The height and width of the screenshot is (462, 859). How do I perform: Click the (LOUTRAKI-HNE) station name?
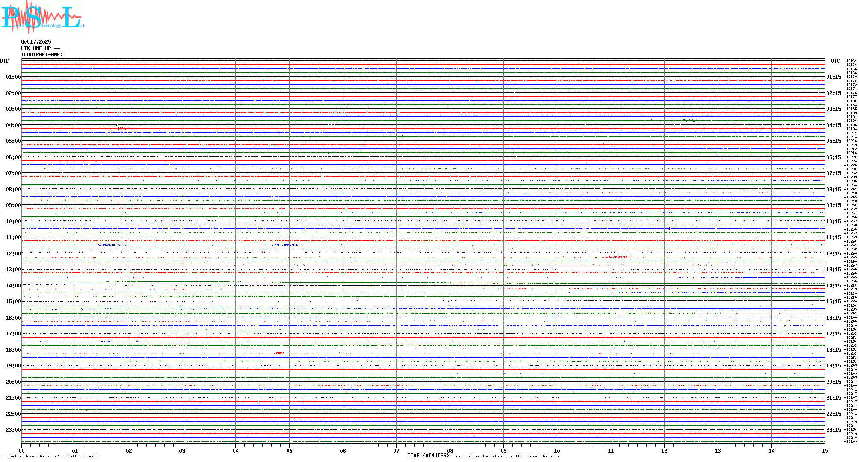(42, 55)
